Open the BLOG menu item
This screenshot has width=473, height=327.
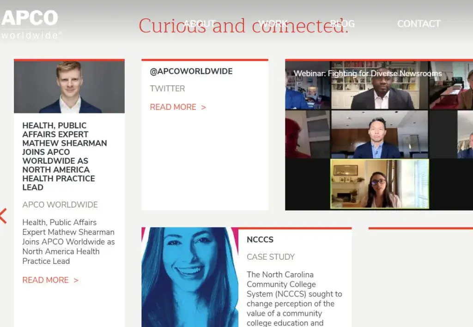(342, 24)
